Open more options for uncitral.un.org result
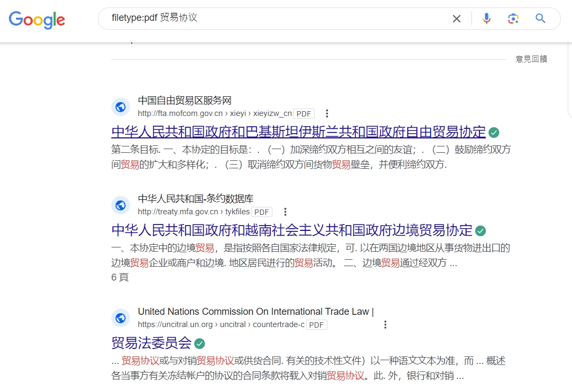572x388 pixels. coord(385,325)
